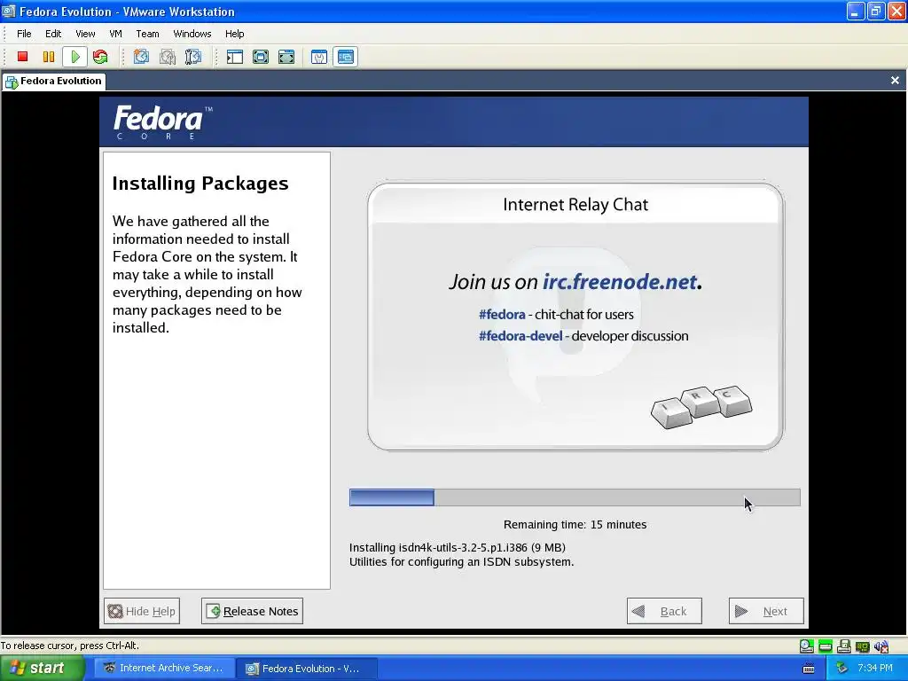Click the Reset VM toolbar icon

[x=100, y=57]
